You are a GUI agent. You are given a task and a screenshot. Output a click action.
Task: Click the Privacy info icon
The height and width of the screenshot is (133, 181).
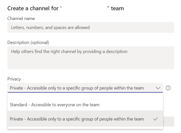point(168,88)
